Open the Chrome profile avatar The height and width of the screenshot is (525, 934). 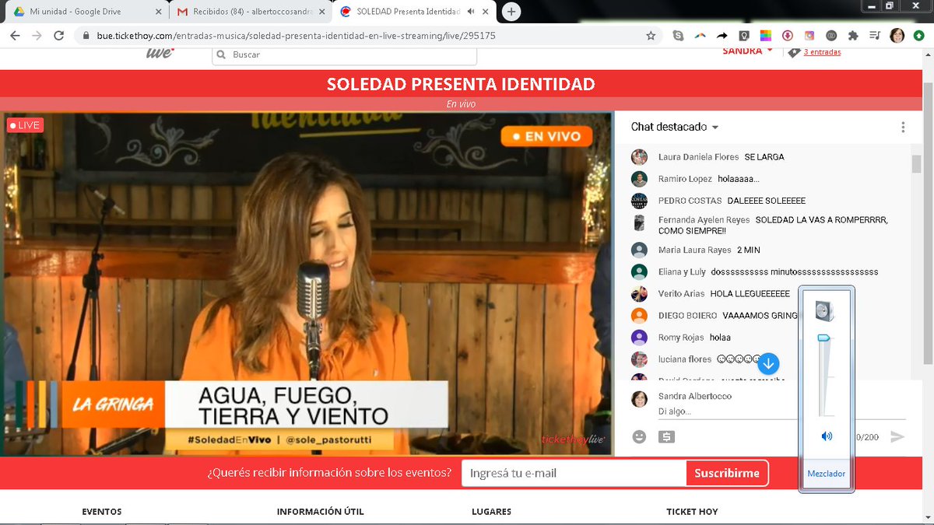897,36
